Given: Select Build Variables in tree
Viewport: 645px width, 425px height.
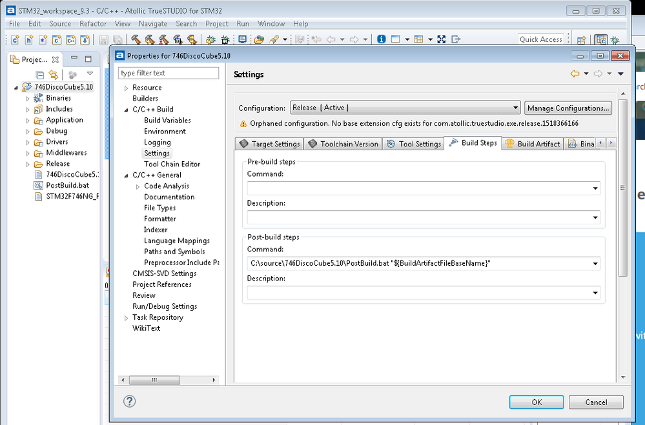Looking at the screenshot, I should 167,121.
